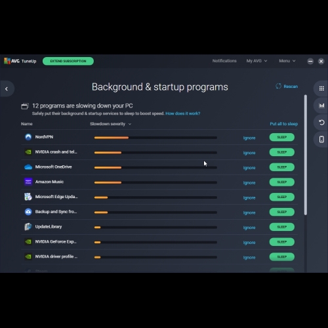The image size is (328, 328).
Task: Click the Extend Subscription button
Action: click(x=68, y=61)
